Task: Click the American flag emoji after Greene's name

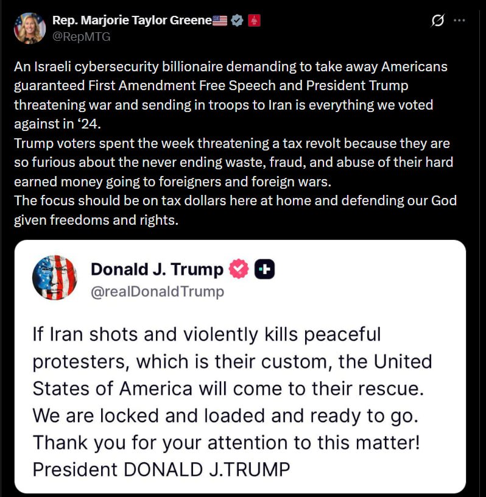Action: pos(220,20)
